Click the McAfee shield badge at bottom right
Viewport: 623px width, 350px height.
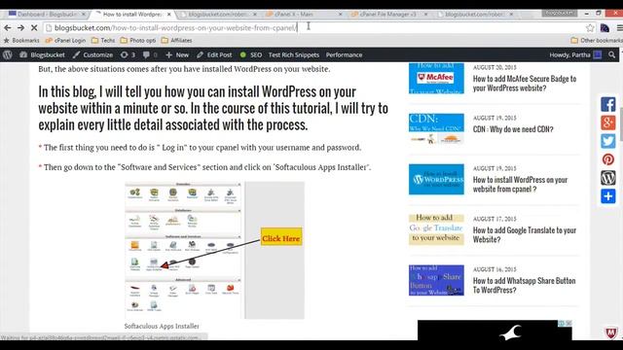(611, 332)
